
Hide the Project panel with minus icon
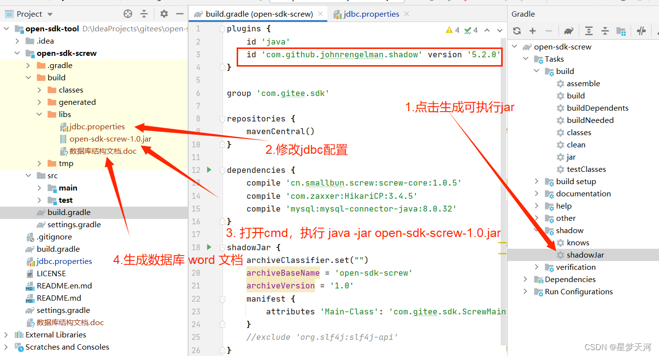180,14
